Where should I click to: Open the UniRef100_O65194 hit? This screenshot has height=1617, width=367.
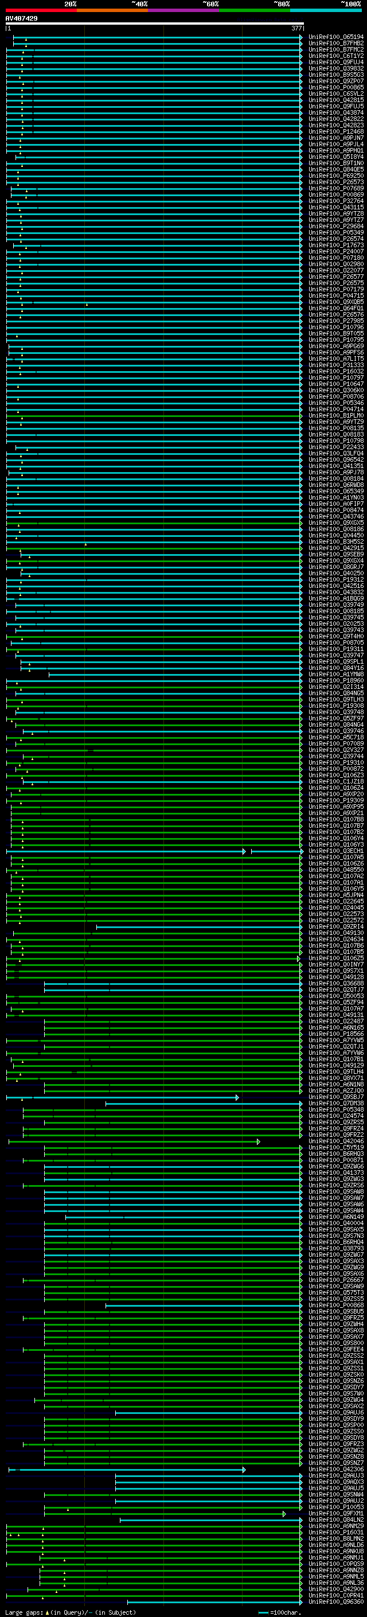coord(335,37)
